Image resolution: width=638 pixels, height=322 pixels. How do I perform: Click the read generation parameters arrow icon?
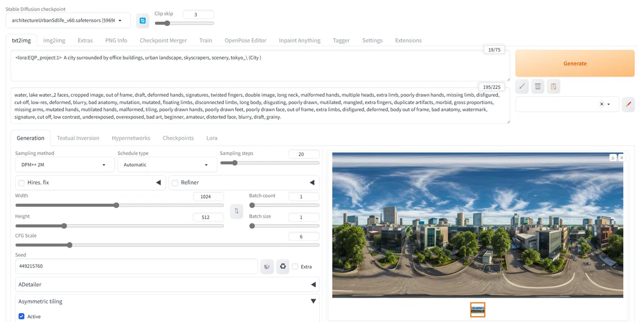coord(522,86)
